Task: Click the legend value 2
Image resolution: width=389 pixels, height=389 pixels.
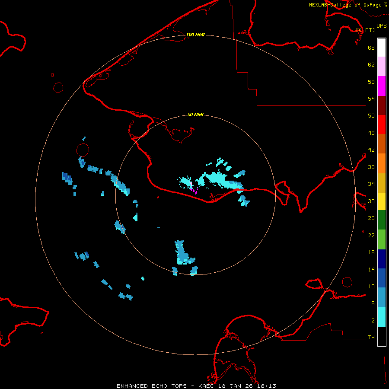Action: (x=373, y=321)
